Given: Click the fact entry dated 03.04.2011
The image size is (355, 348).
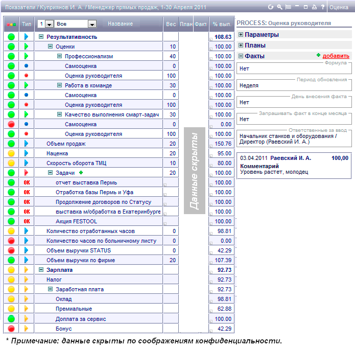Looking at the screenshot, I should [x=294, y=166].
